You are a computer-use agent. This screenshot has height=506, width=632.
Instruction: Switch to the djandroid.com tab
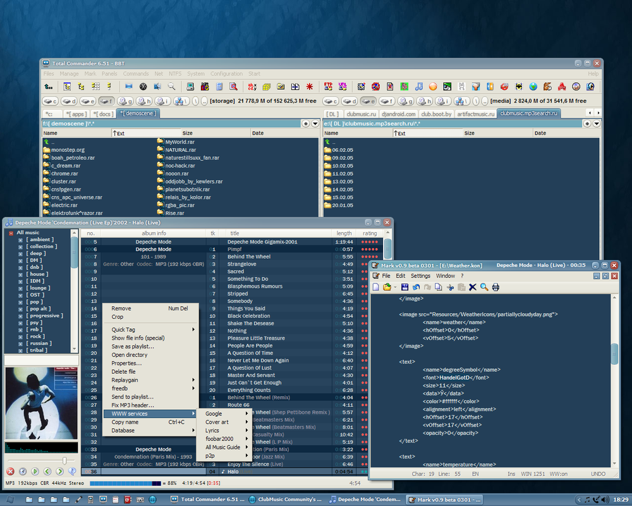pyautogui.click(x=398, y=114)
